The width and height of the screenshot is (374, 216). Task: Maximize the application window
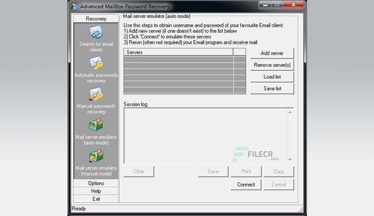277,5
